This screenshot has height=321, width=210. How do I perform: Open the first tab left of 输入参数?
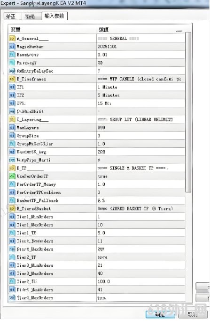(30, 16)
